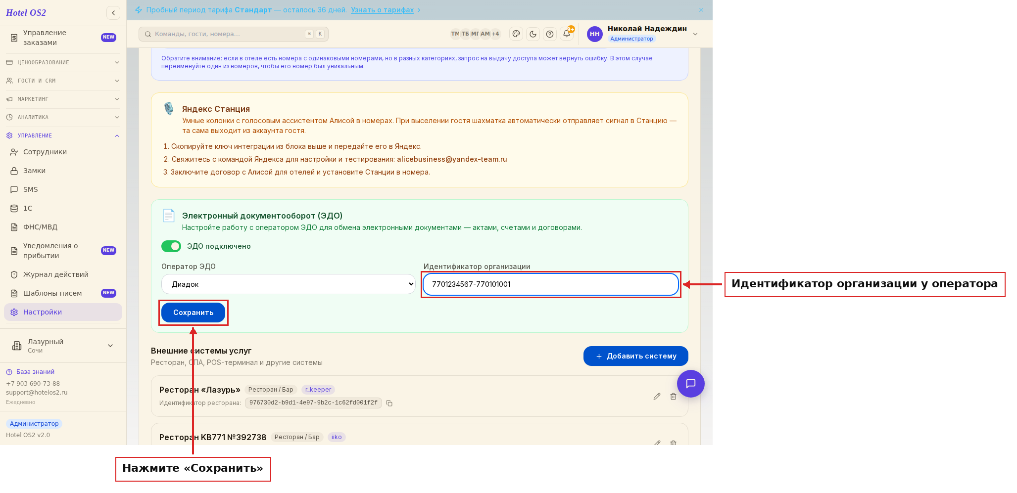Open the help question mark icon
Viewport: 1017px width, 493px height.
550,34
